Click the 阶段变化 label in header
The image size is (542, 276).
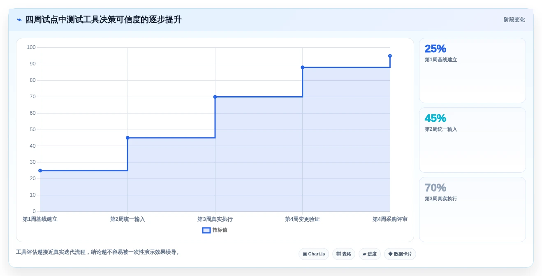pos(514,20)
